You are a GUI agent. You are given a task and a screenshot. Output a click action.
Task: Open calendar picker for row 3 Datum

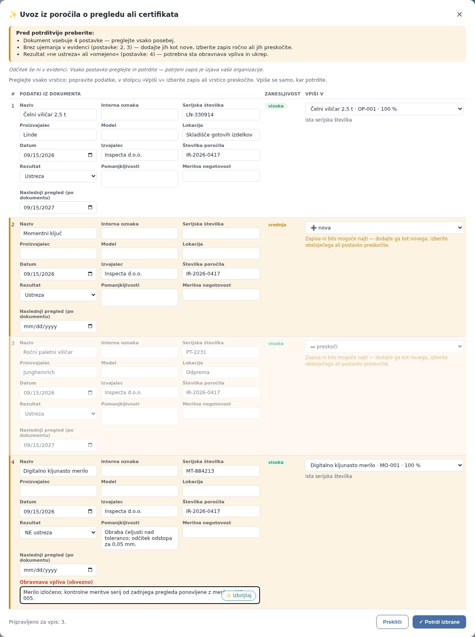[x=90, y=393]
